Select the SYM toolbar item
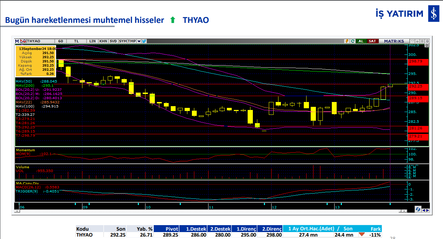The width and height of the screenshot is (443, 239). [123, 41]
